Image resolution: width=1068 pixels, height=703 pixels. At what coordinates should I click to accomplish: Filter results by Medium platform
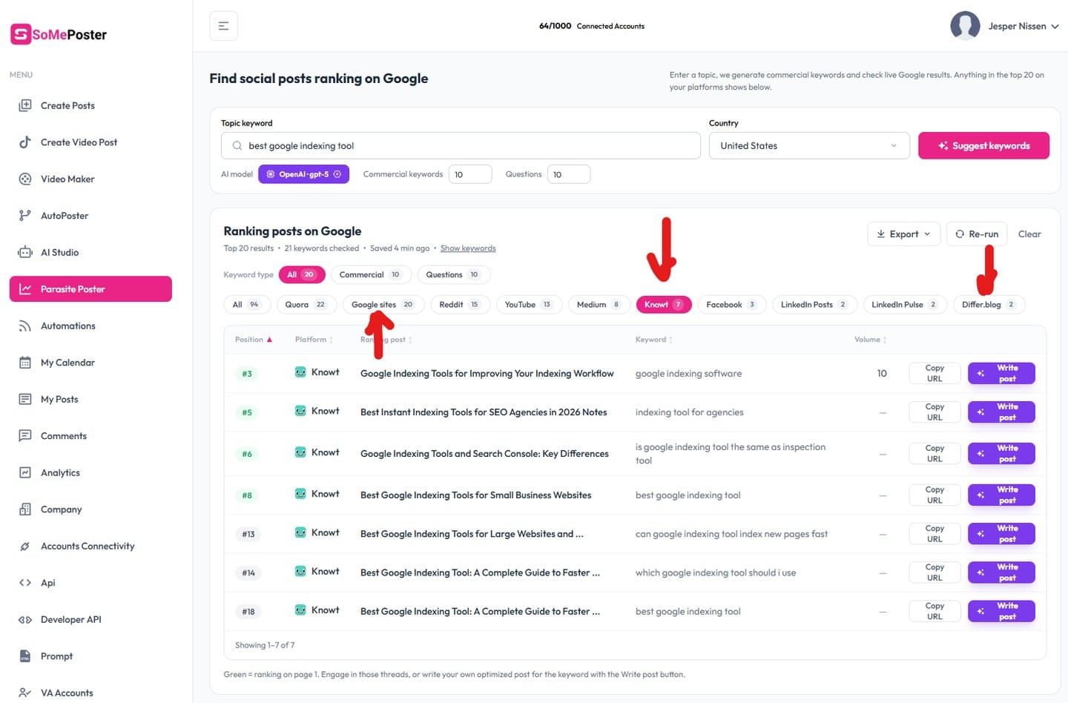click(x=598, y=305)
